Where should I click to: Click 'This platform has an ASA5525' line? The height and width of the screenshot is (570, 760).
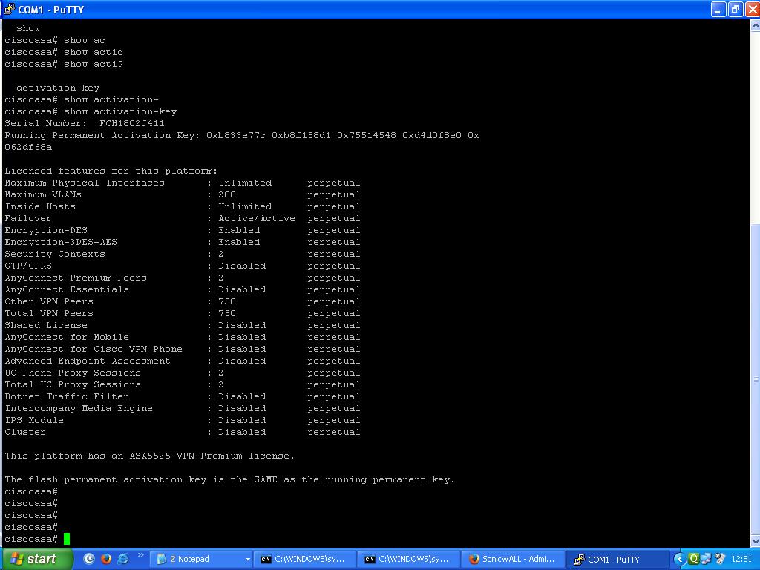[149, 456]
